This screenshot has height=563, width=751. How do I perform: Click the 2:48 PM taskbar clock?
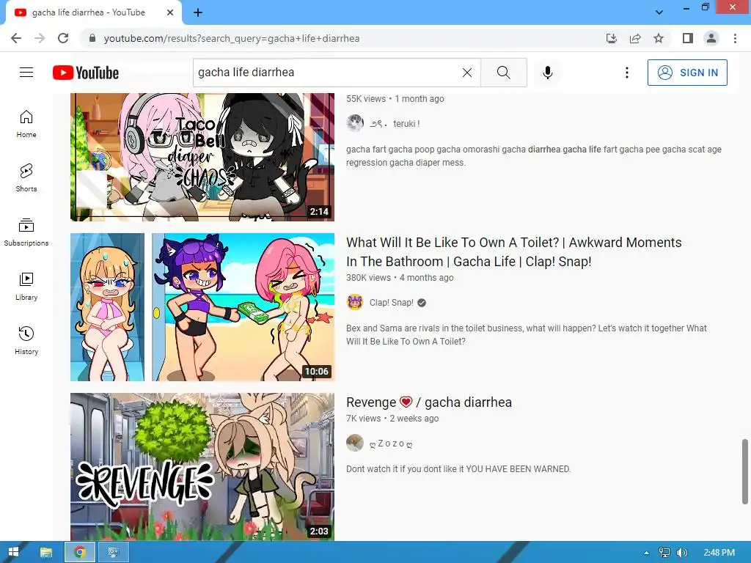pyautogui.click(x=719, y=553)
